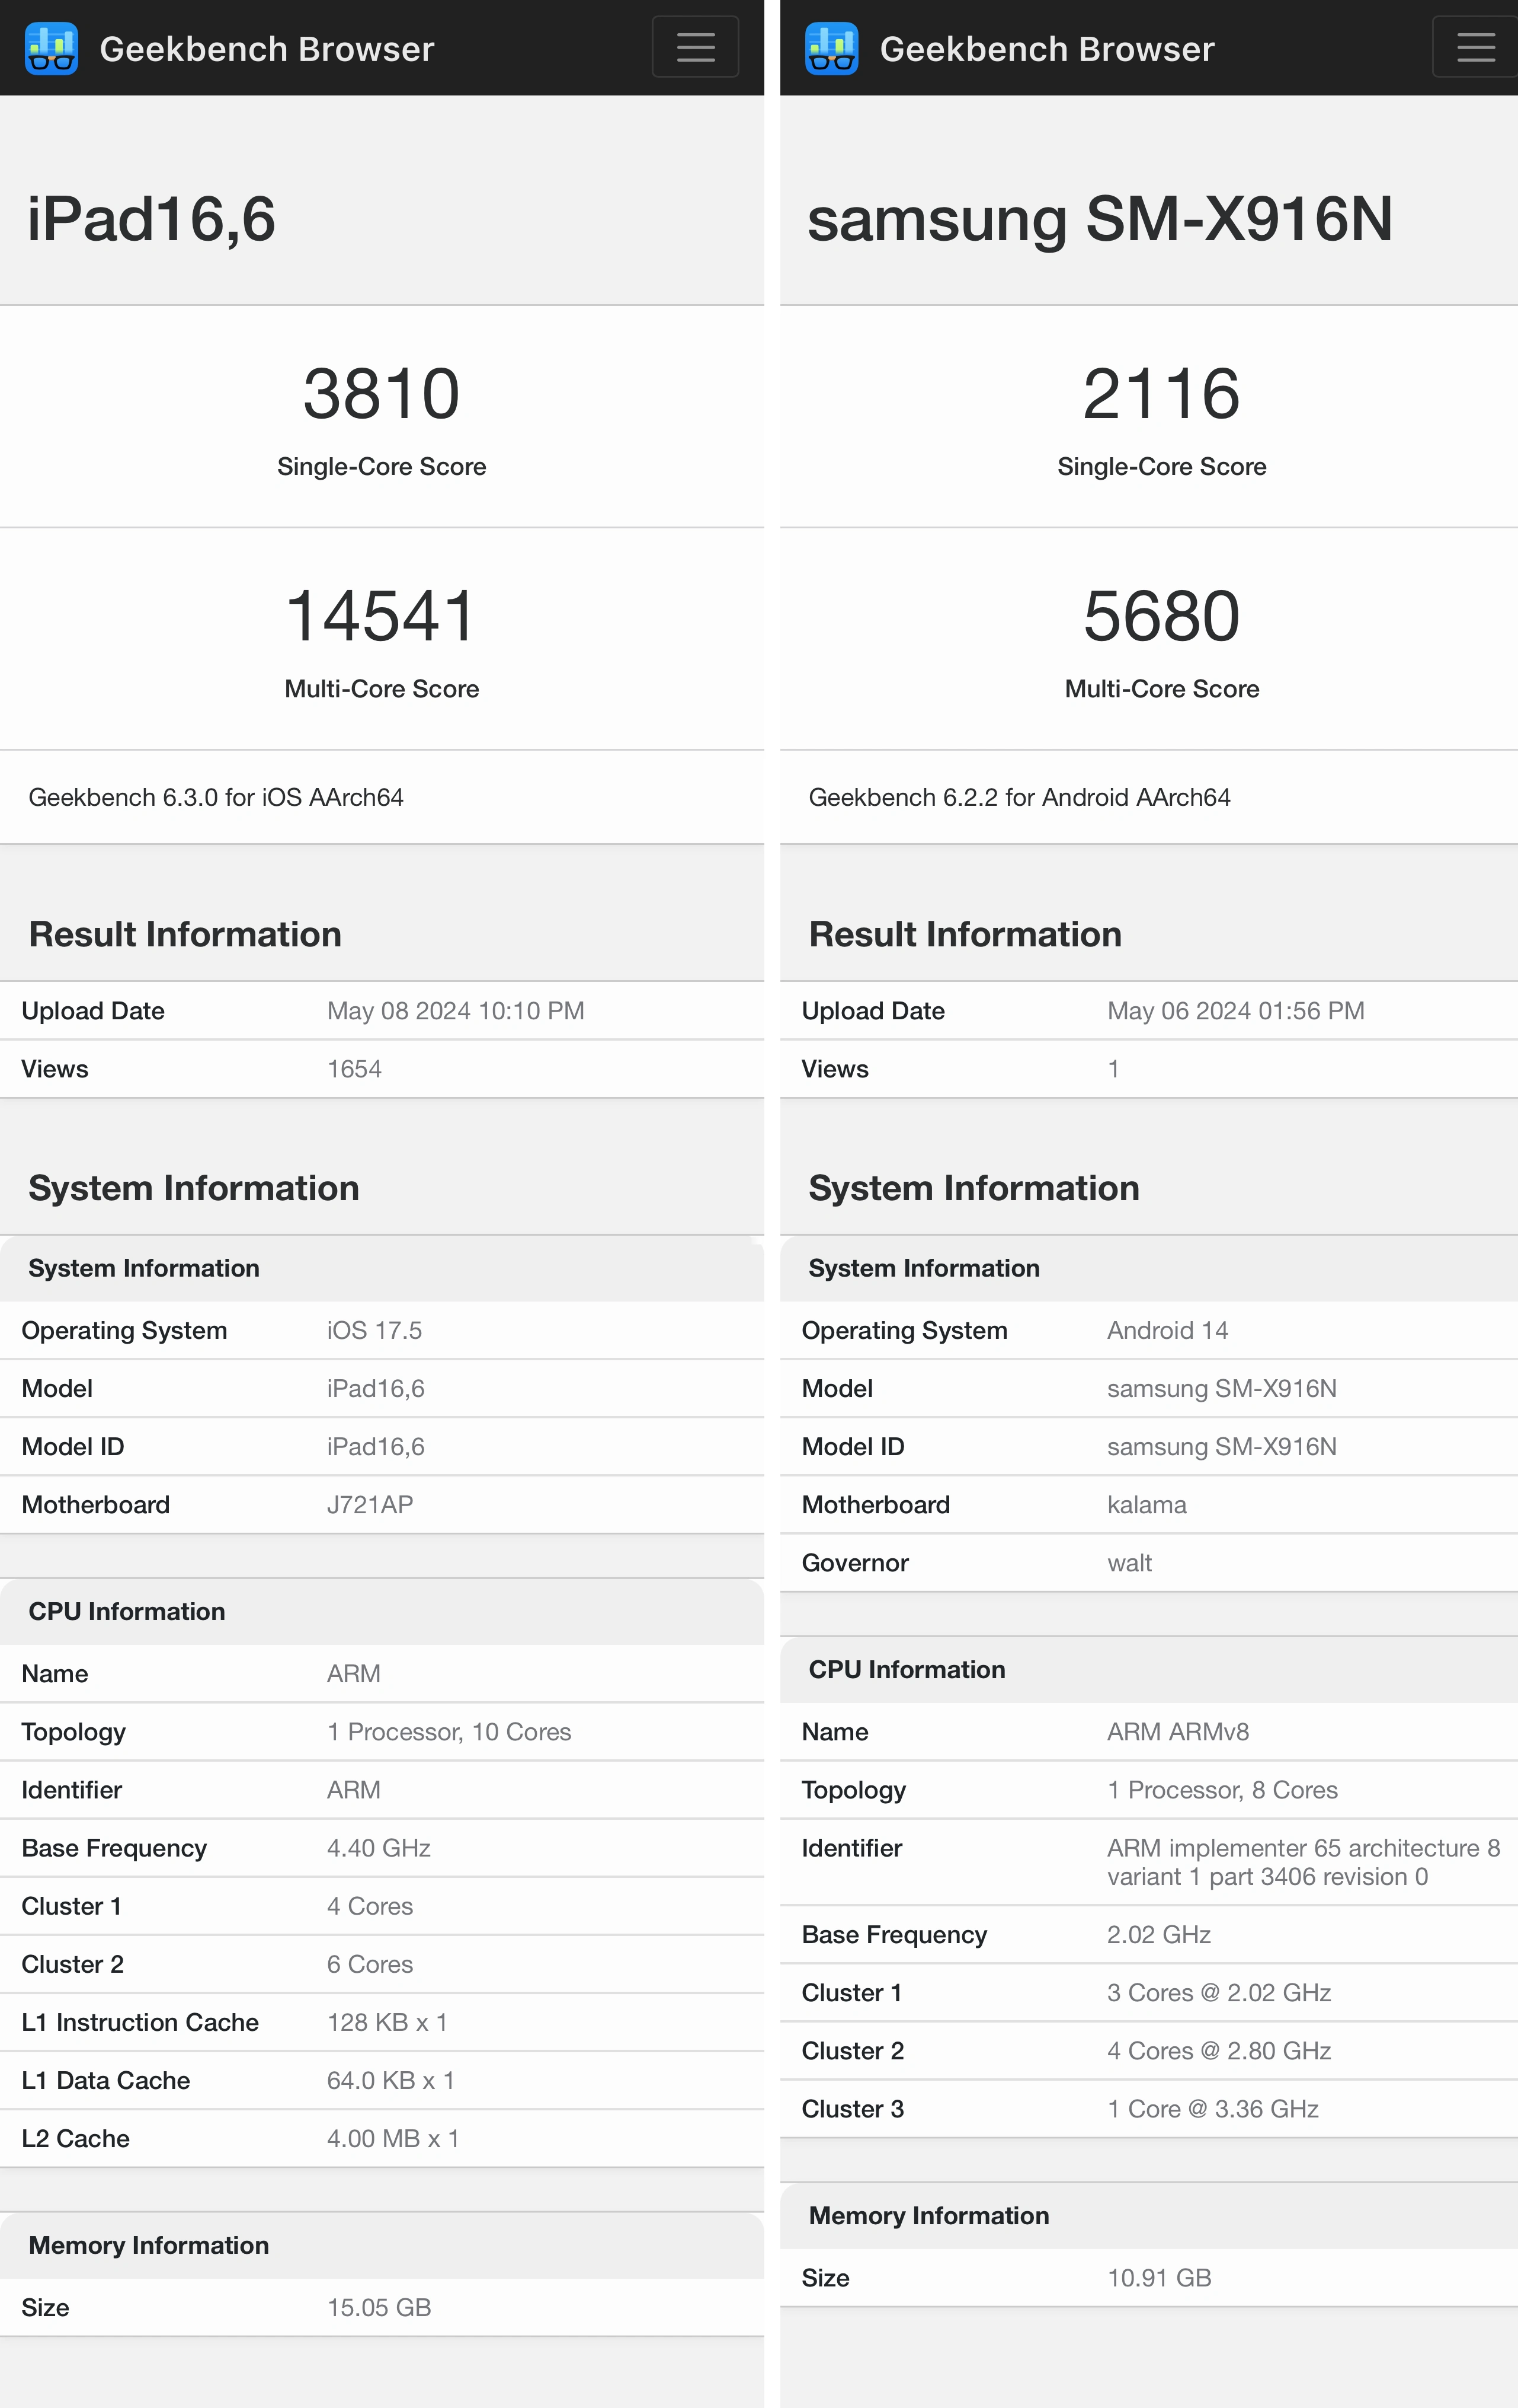The width and height of the screenshot is (1518, 2408).
Task: Click the iPad Cluster 2 value '6 Cores'
Action: (370, 1964)
